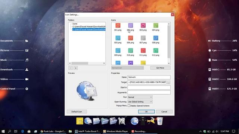Screen dimensions: 239x134
Task: Choose the 006.png orange icon
Action: tap(130, 38)
